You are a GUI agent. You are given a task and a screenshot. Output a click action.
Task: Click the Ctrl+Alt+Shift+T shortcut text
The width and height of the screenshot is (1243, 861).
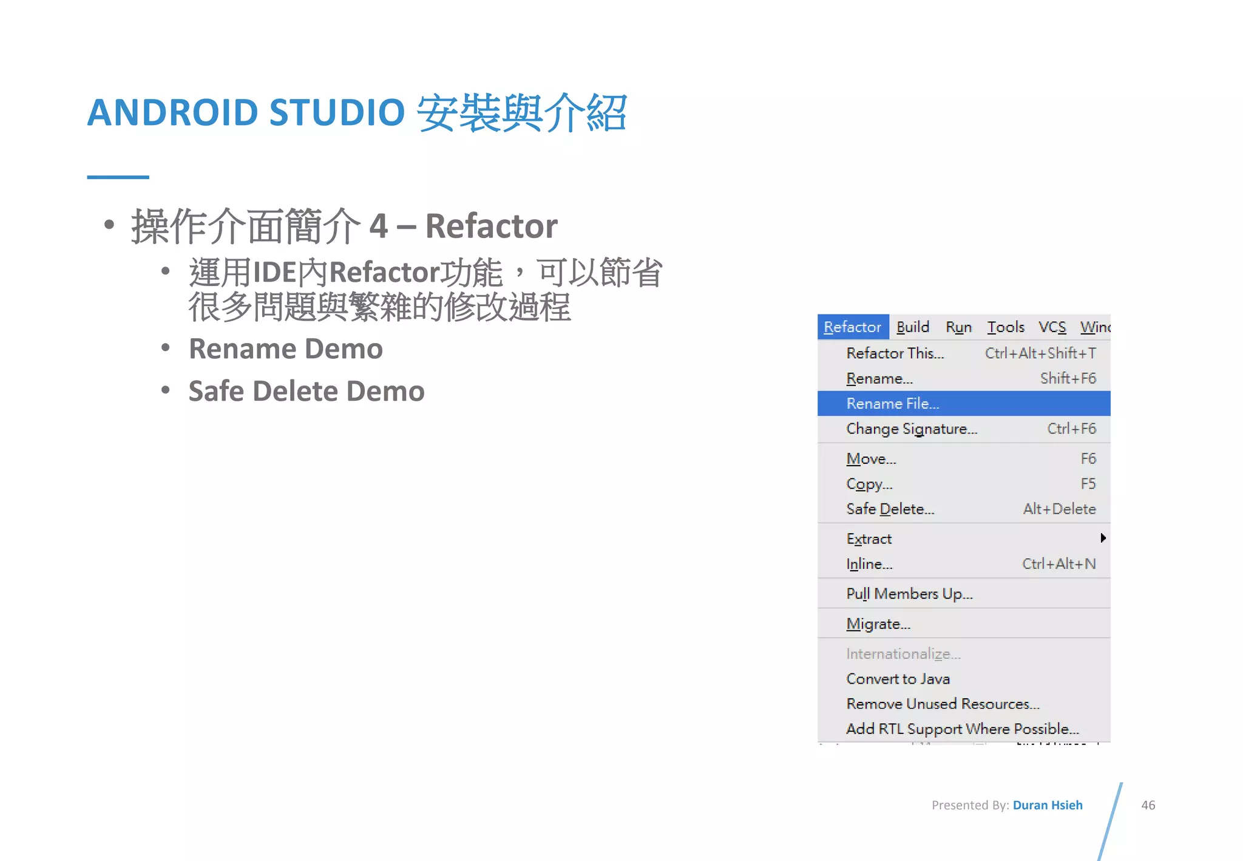[x=1040, y=353]
